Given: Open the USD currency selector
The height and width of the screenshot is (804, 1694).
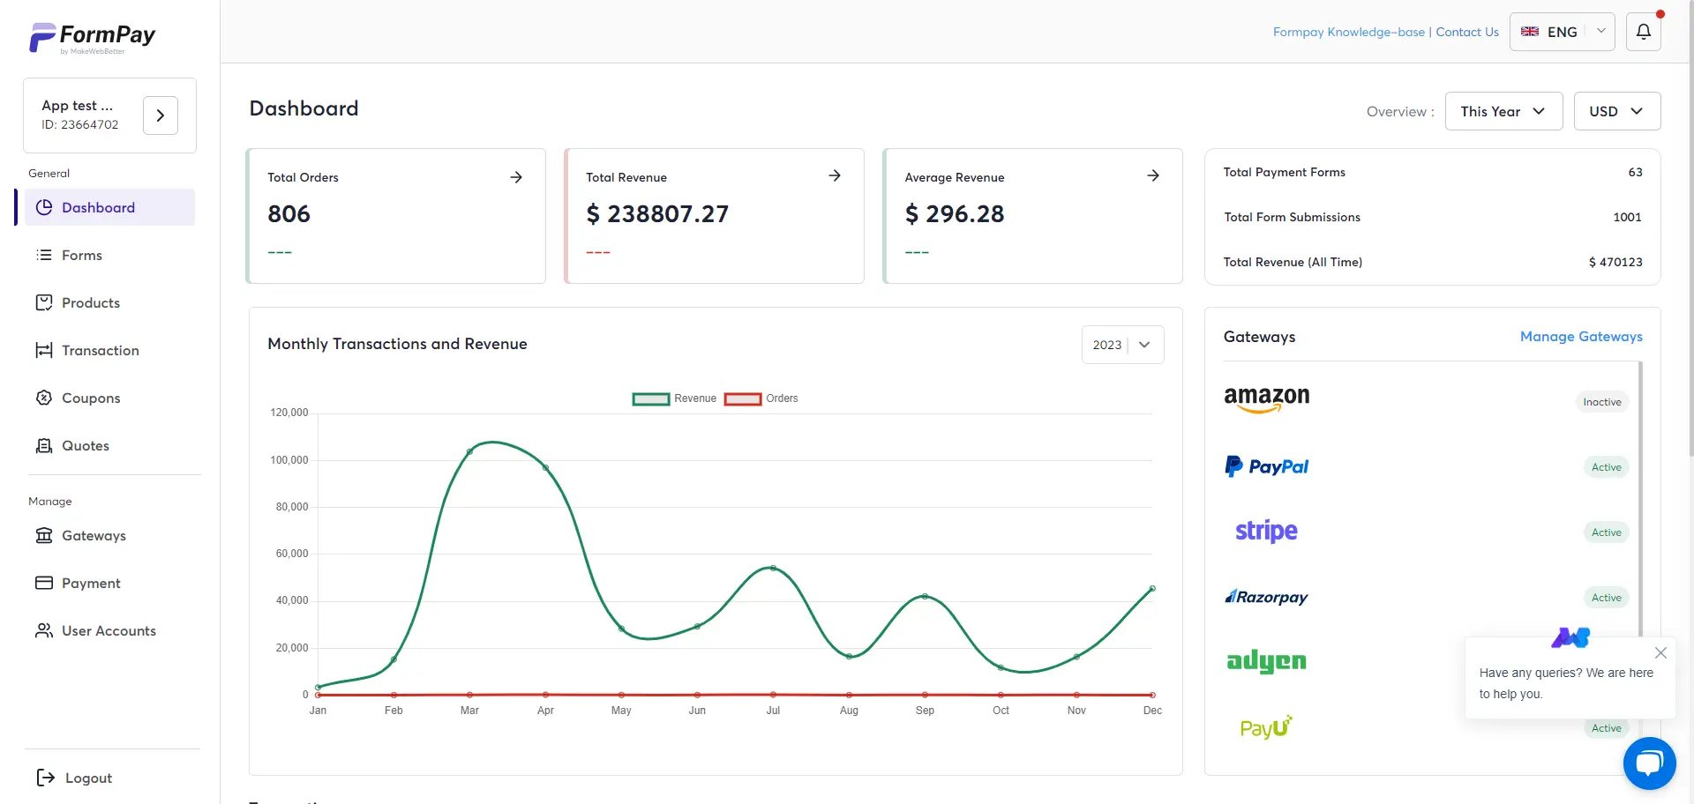Looking at the screenshot, I should pos(1616,111).
